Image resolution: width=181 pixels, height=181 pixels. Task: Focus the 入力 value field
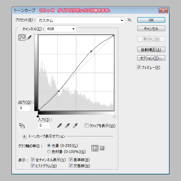[x=44, y=125]
